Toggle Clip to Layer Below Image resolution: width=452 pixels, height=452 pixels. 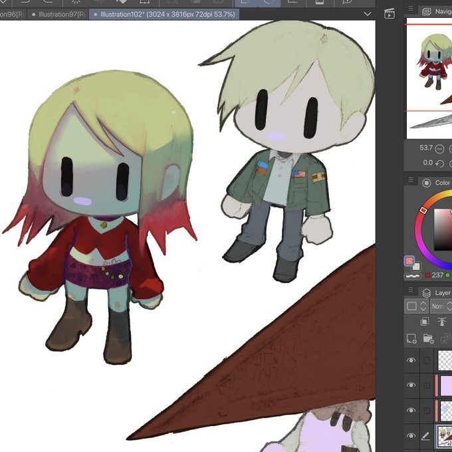425,321
